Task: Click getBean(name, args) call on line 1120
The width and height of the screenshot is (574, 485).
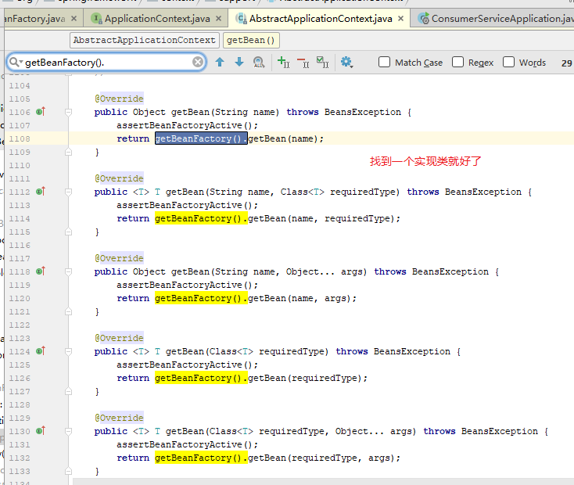Action: point(300,298)
